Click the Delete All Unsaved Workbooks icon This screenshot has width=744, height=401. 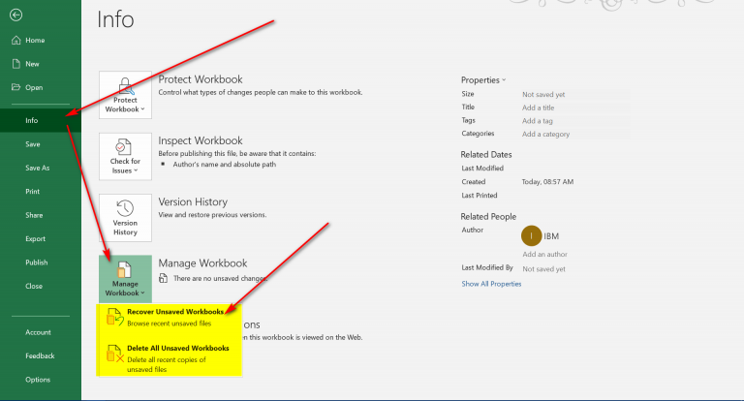[x=114, y=353]
